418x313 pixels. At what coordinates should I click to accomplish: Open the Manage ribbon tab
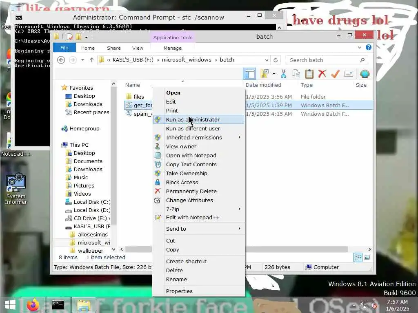(x=173, y=48)
